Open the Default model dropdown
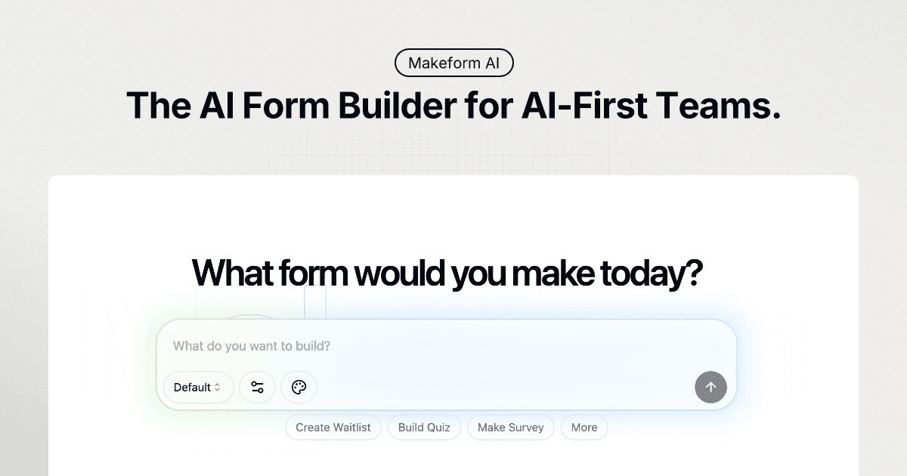907x476 pixels. coord(197,387)
